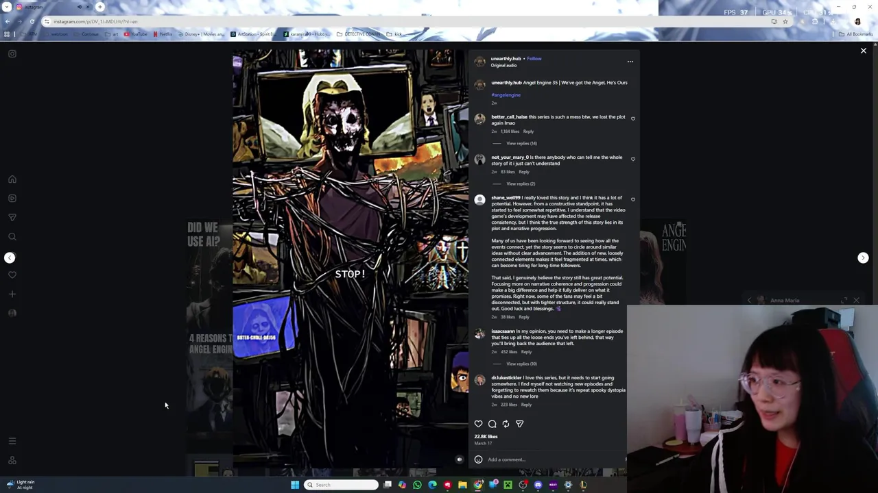Open the ArtStation bookmark
The width and height of the screenshot is (878, 493).
tap(254, 34)
